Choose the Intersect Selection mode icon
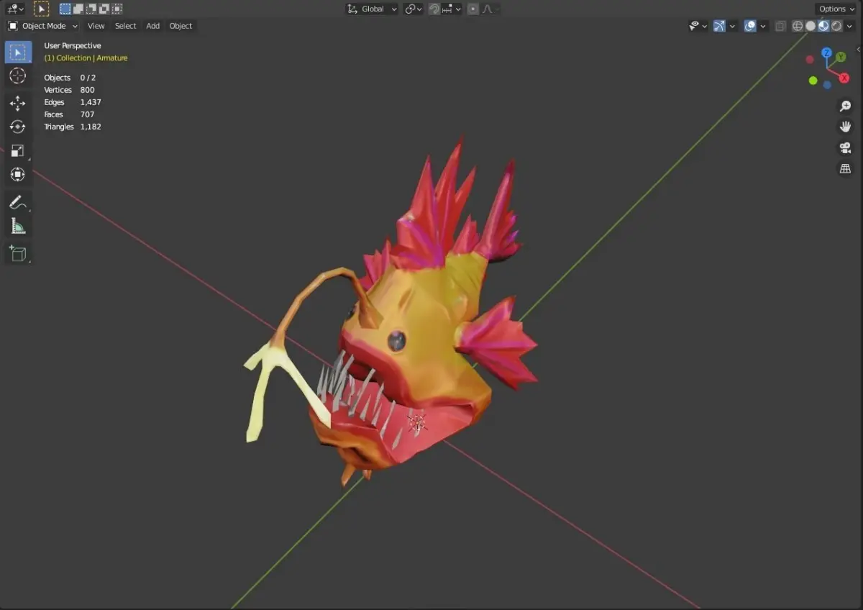Viewport: 863px width, 610px height. (117, 9)
